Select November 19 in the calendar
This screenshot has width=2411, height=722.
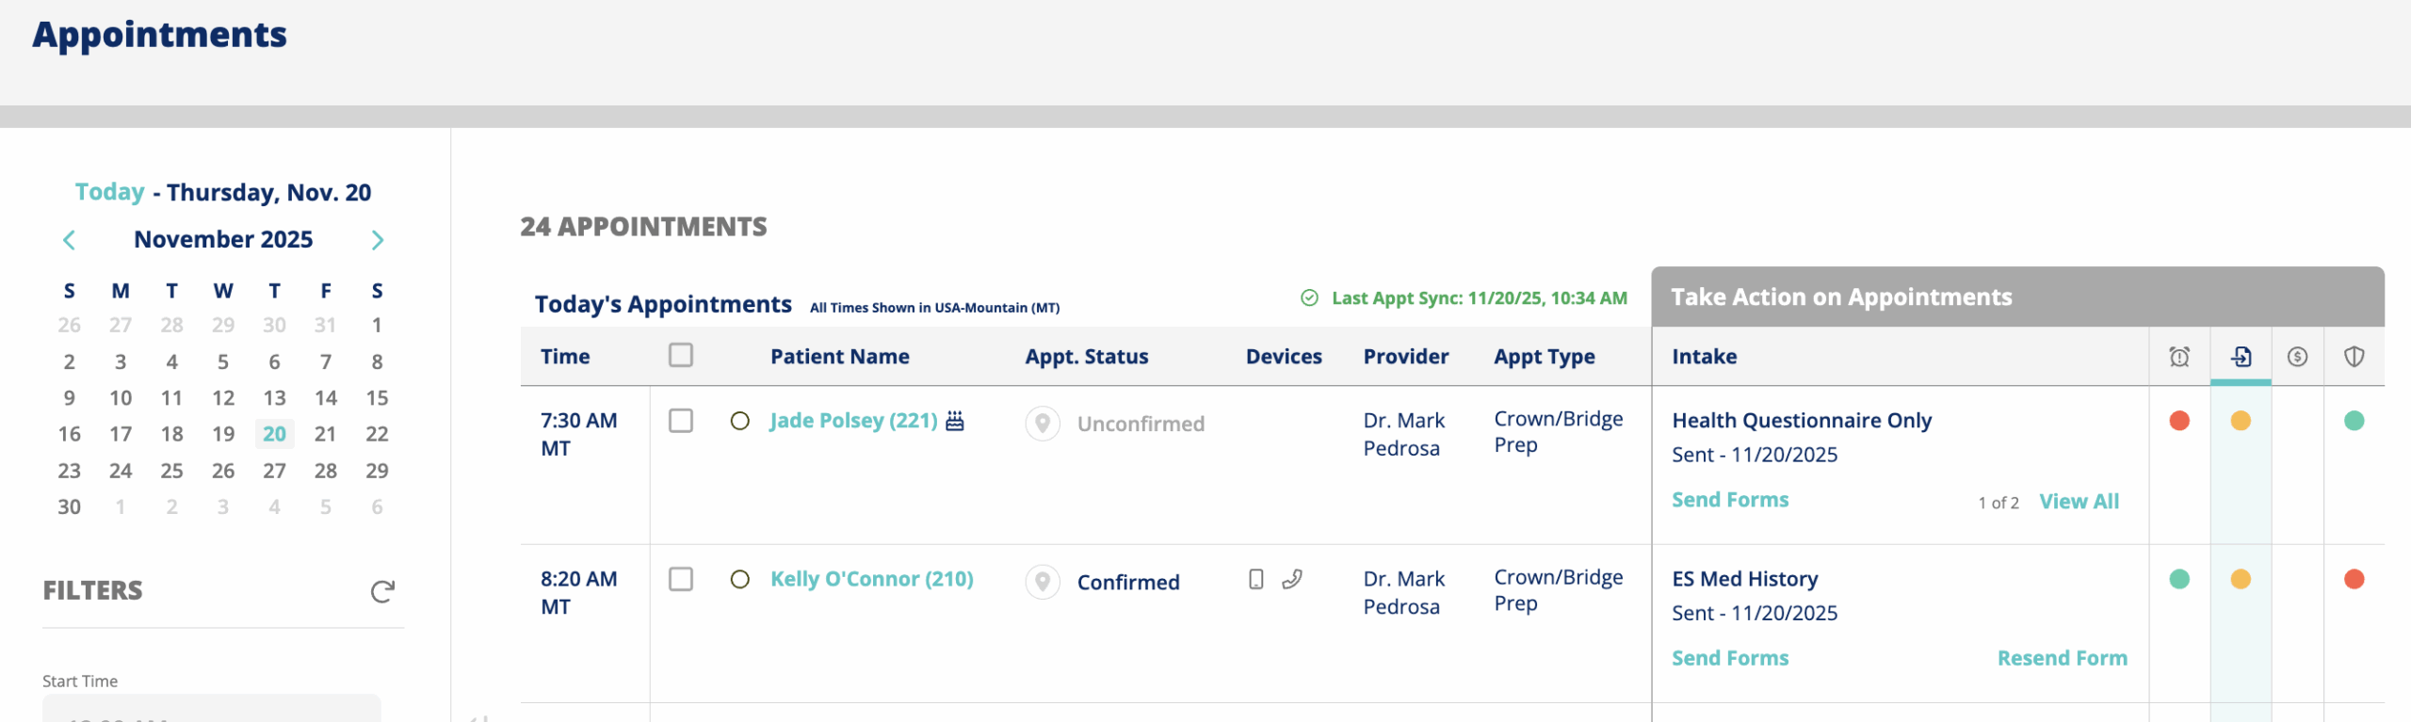[x=223, y=434]
